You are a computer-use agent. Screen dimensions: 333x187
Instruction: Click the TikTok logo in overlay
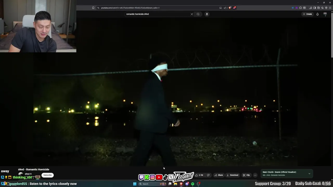pos(165,177)
